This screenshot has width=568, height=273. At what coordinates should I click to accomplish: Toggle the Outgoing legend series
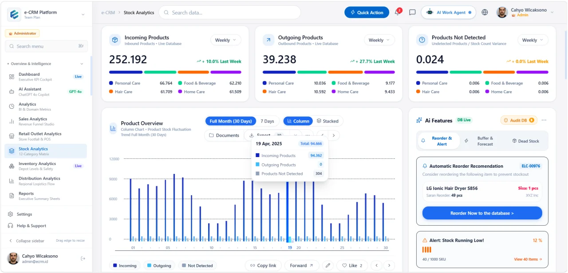click(159, 265)
